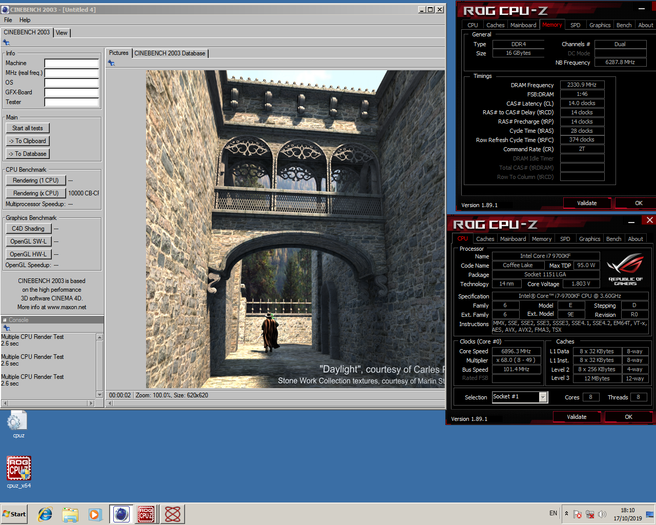This screenshot has height=525, width=656.
Task: Click the red crossed-circle taskbar icon
Action: [x=173, y=514]
